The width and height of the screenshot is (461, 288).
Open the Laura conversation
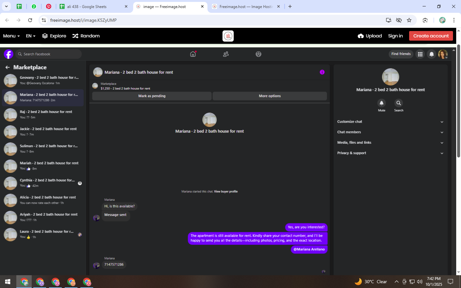[x=43, y=234]
